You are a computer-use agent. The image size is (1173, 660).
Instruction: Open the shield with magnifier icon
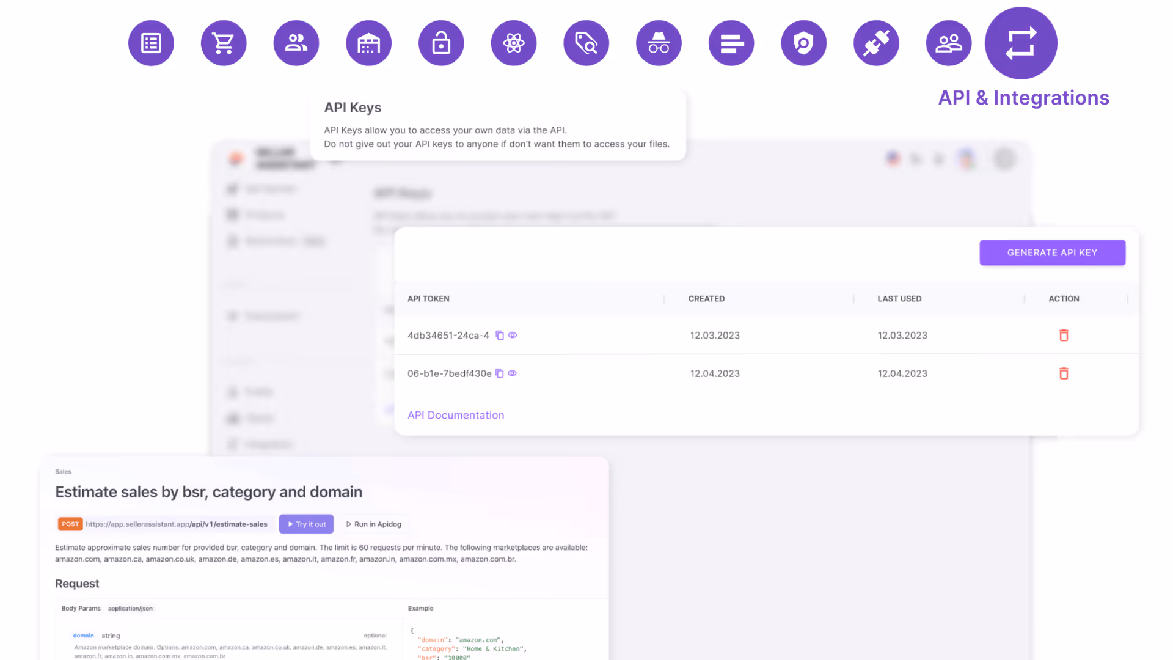pos(803,43)
